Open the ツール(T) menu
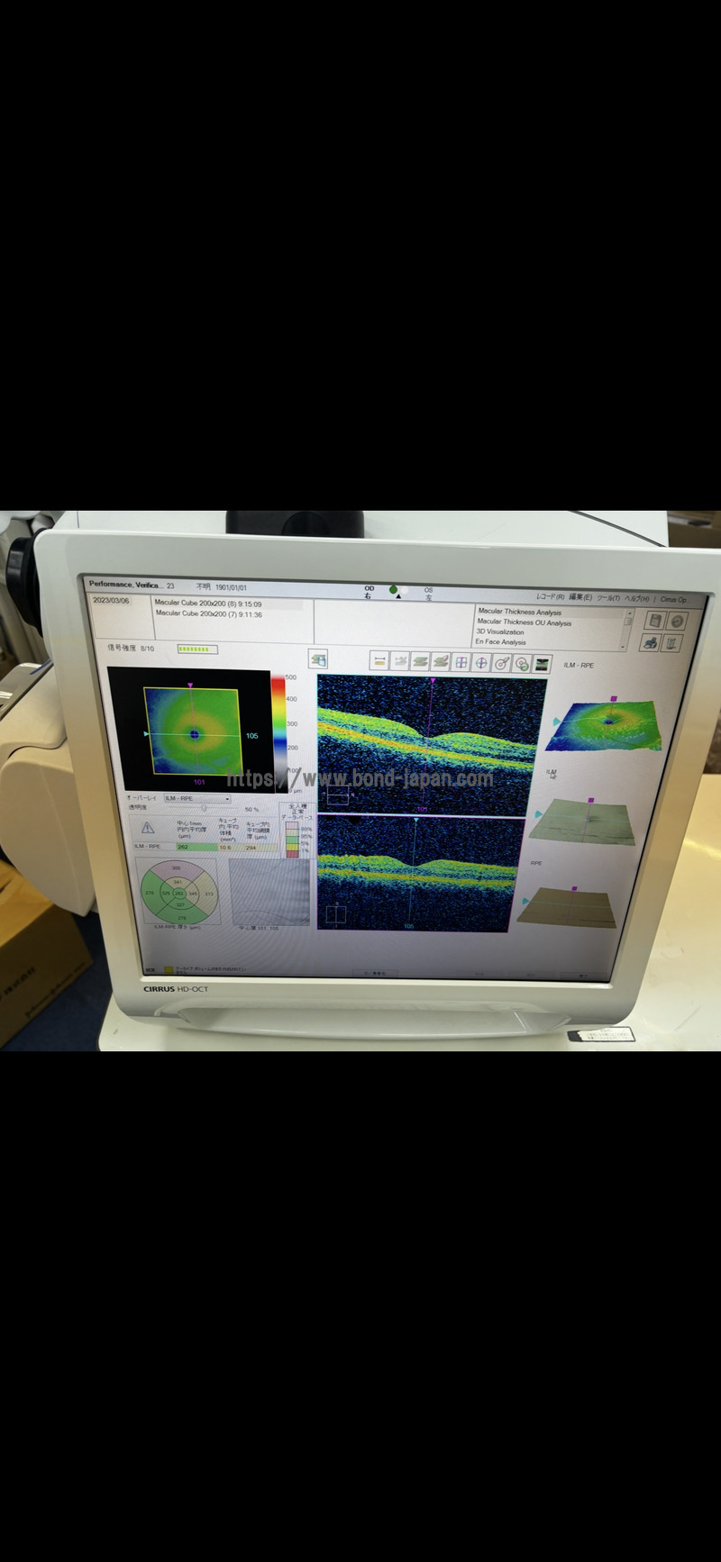 [x=608, y=598]
